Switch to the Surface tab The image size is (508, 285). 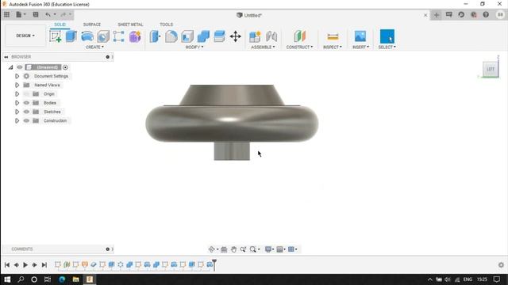pyautogui.click(x=92, y=25)
